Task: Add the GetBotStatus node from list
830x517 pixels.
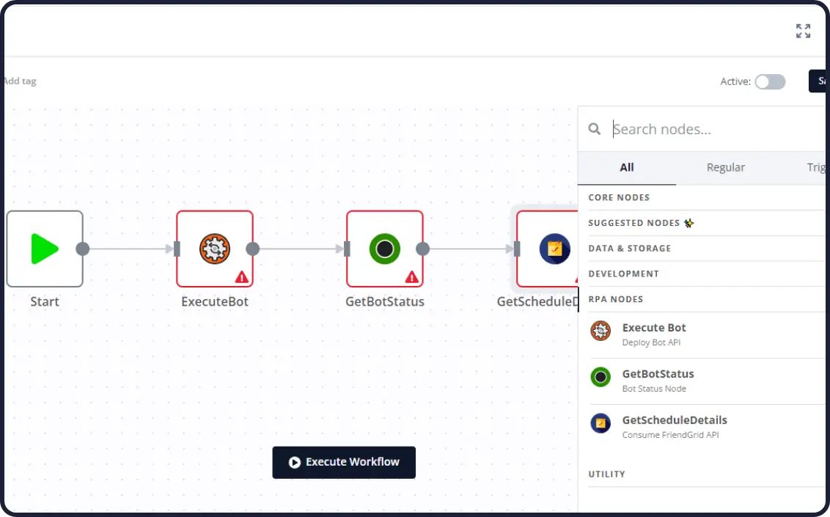Action: [x=706, y=381]
